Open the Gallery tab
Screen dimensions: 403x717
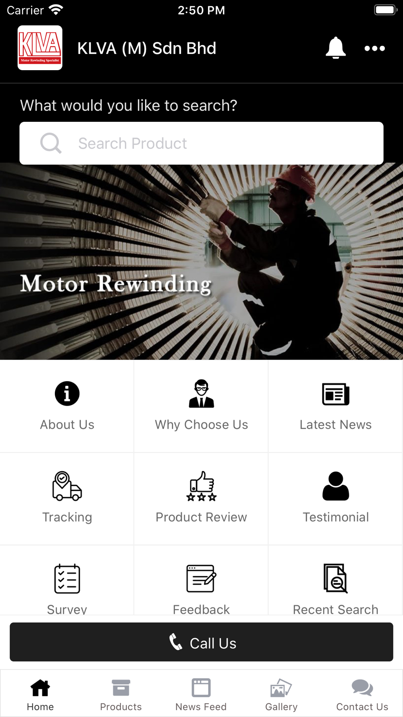[281, 694]
